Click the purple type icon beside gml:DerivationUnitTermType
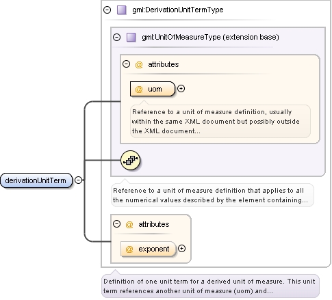The width and height of the screenshot is (332, 300). [x=122, y=10]
